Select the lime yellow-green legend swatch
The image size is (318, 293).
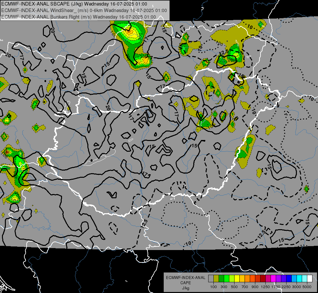coord(232,278)
